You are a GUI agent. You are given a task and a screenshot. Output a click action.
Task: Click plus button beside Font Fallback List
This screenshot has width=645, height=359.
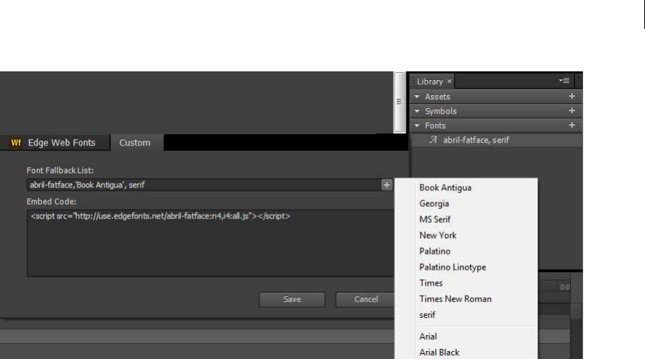pyautogui.click(x=386, y=185)
